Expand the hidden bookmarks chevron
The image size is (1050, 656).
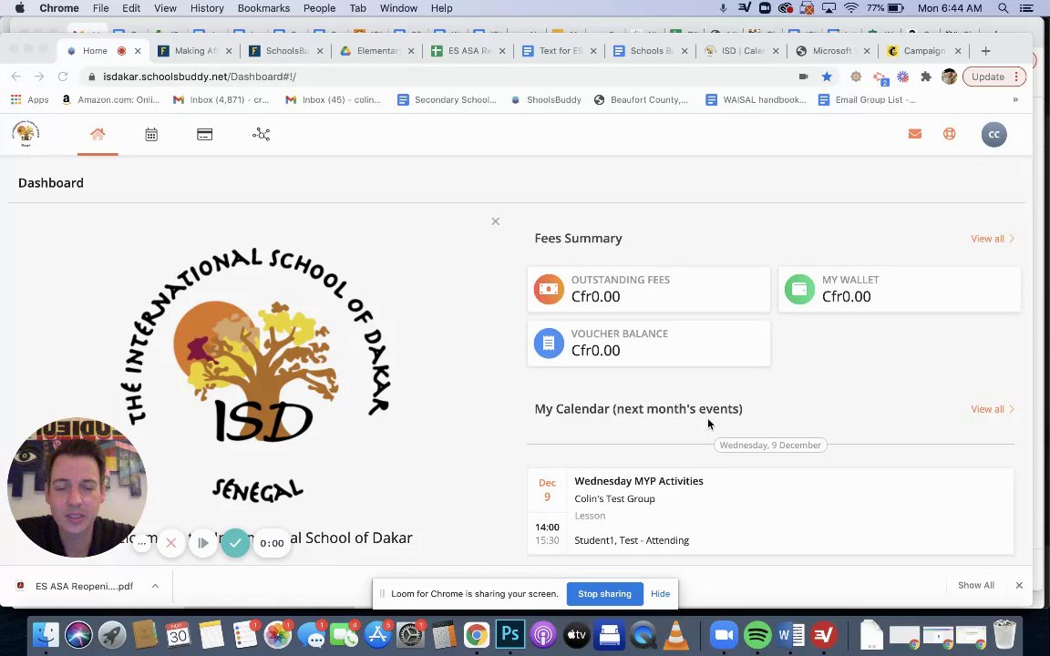click(x=1015, y=99)
